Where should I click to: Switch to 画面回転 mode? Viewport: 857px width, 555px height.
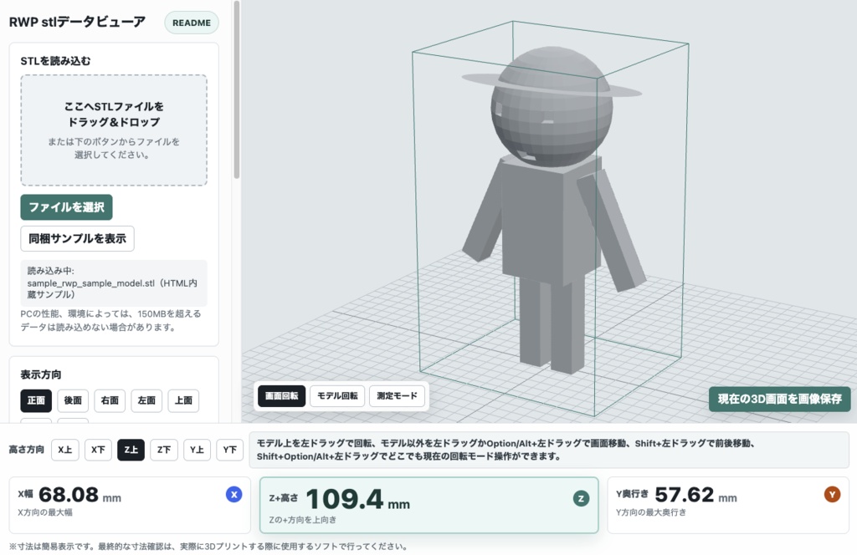click(x=281, y=395)
